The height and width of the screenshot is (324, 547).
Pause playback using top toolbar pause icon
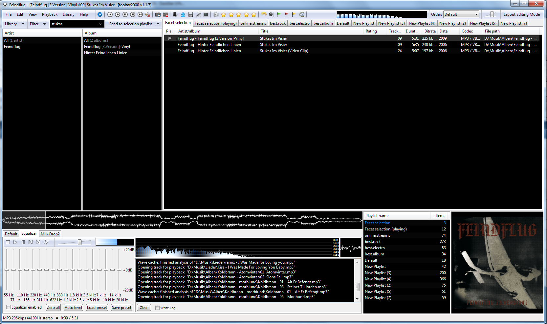point(125,14)
